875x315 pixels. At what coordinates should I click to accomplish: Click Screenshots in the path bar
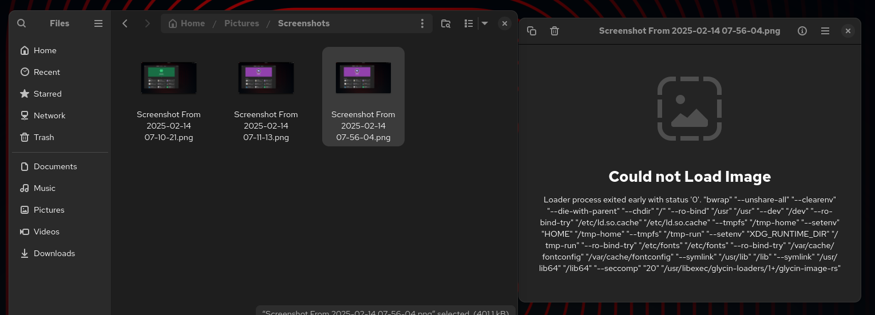(304, 23)
